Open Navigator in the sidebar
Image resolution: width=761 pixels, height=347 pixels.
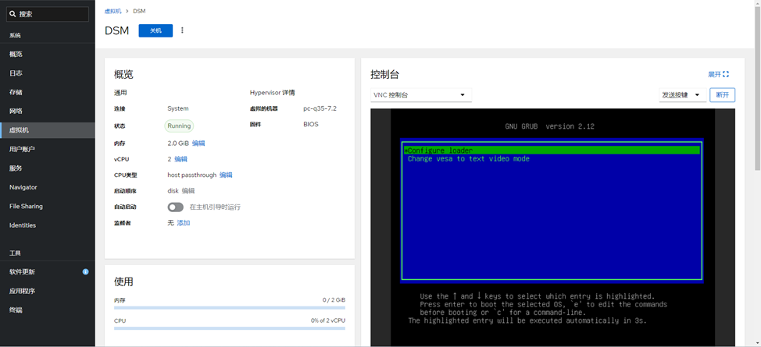(48, 187)
